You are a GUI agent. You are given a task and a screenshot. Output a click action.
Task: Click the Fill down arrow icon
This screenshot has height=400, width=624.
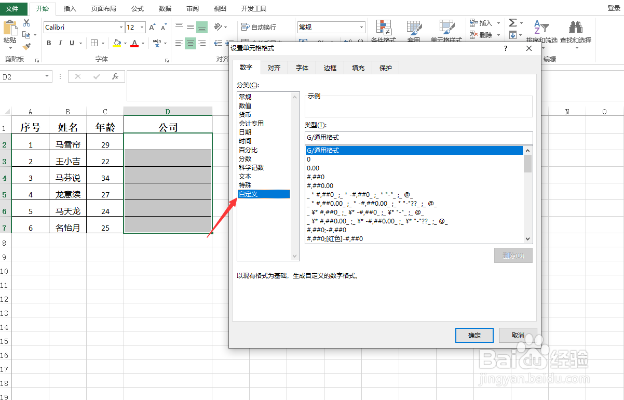pyautogui.click(x=512, y=35)
